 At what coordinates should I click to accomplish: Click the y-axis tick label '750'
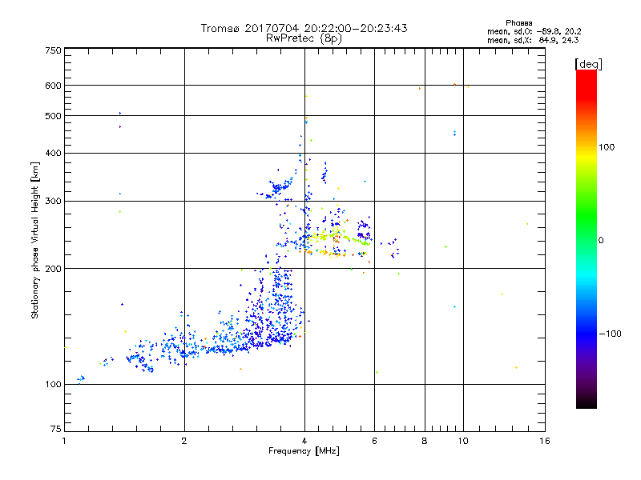pyautogui.click(x=53, y=50)
